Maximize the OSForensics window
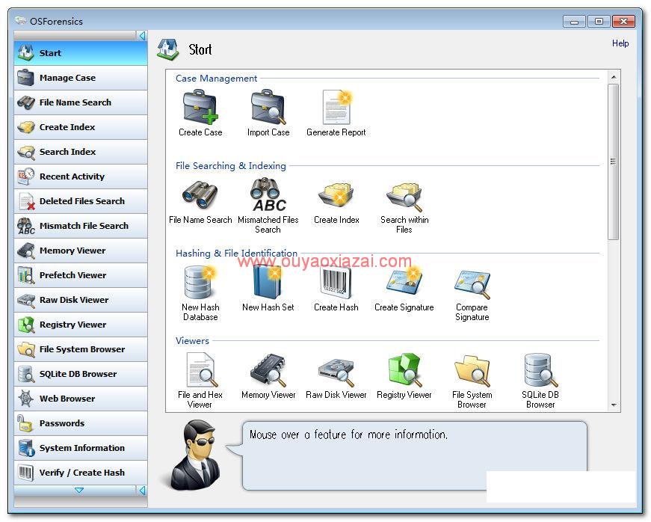This screenshot has width=651, height=522. point(599,21)
